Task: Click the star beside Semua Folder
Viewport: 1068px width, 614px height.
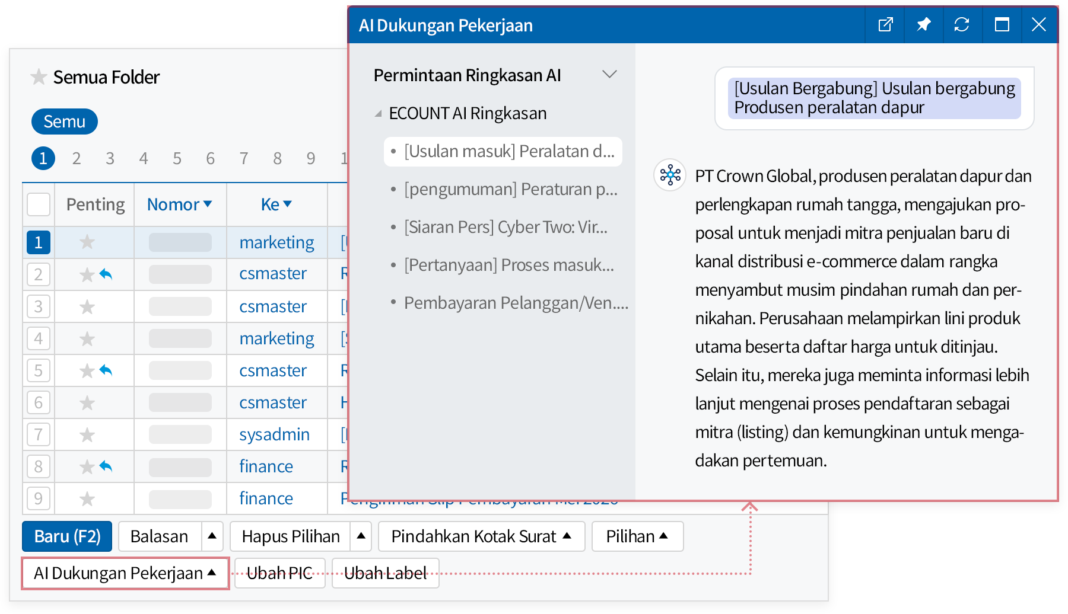Action: [x=39, y=77]
